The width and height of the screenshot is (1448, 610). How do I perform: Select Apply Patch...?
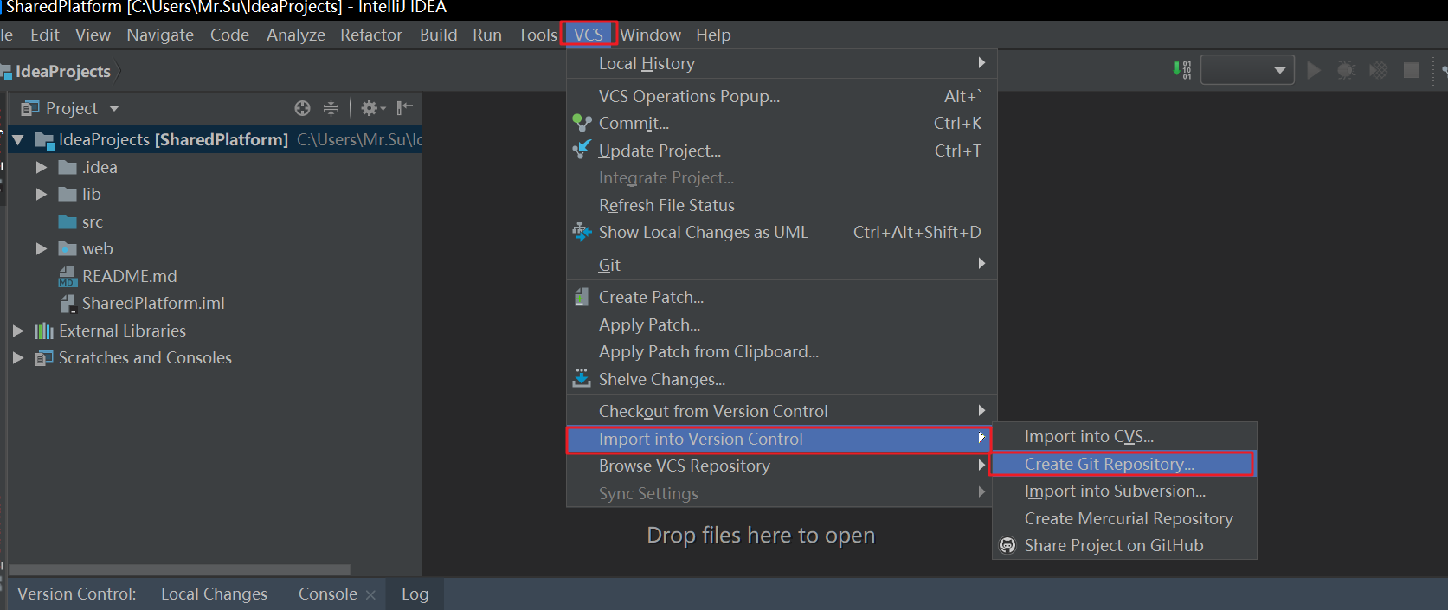click(782, 324)
